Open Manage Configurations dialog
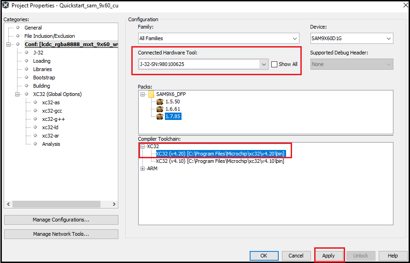Viewport: 410px width, 263px height. pyautogui.click(x=61, y=220)
